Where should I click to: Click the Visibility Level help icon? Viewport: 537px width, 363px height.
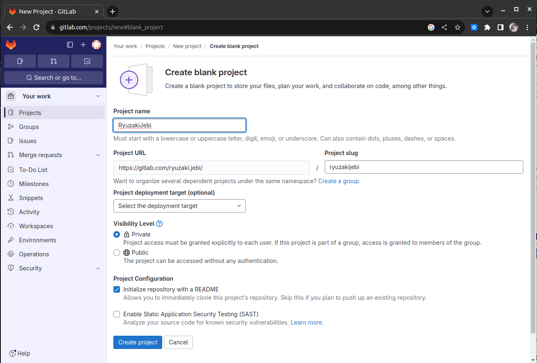click(159, 224)
